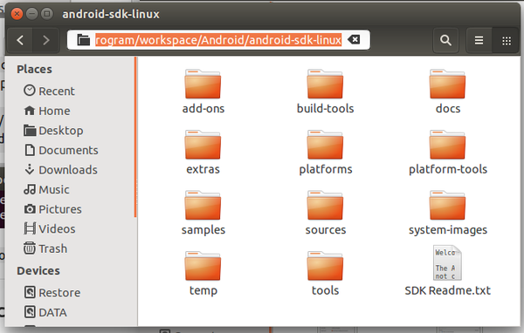Select the extras folder

(x=203, y=153)
